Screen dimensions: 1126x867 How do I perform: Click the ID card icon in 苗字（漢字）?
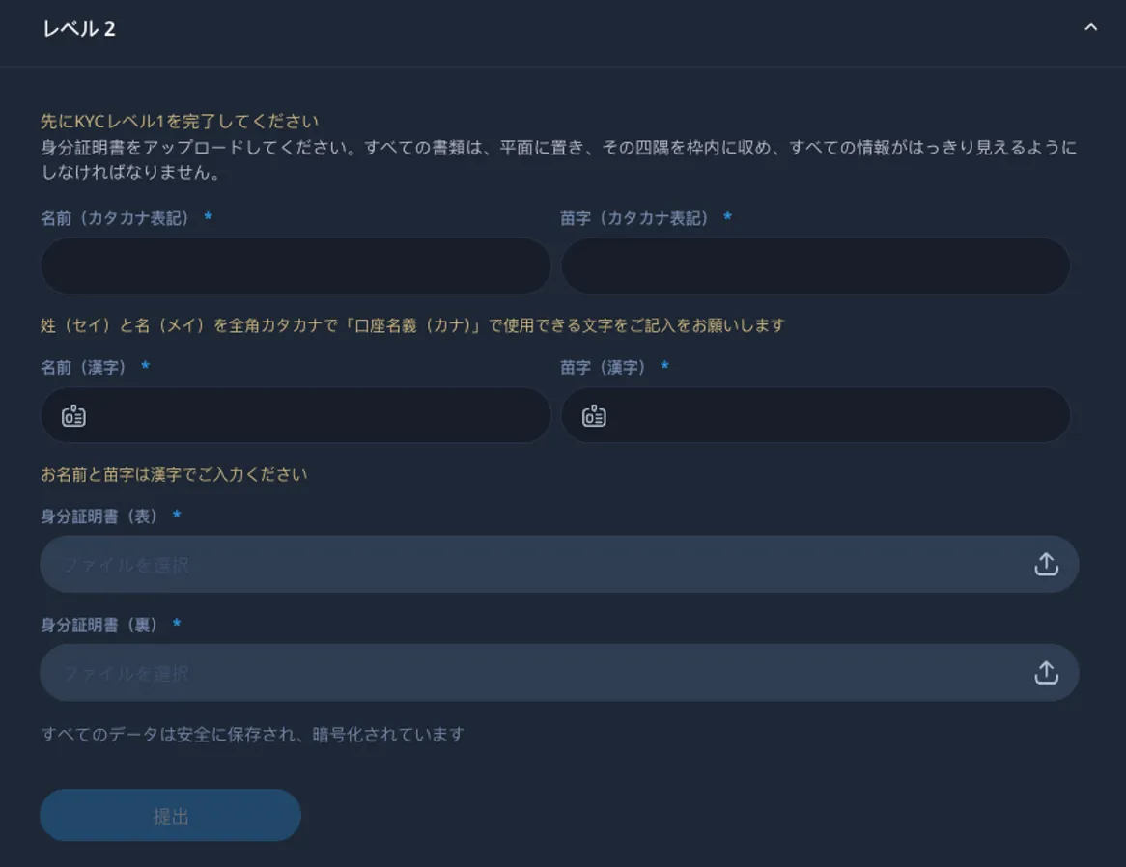pyautogui.click(x=594, y=416)
